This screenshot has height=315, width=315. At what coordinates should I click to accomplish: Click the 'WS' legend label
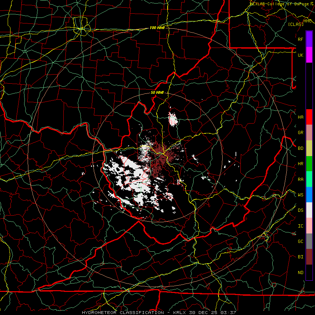point(301,195)
